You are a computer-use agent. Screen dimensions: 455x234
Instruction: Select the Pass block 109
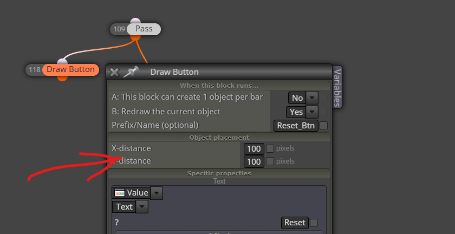point(144,29)
